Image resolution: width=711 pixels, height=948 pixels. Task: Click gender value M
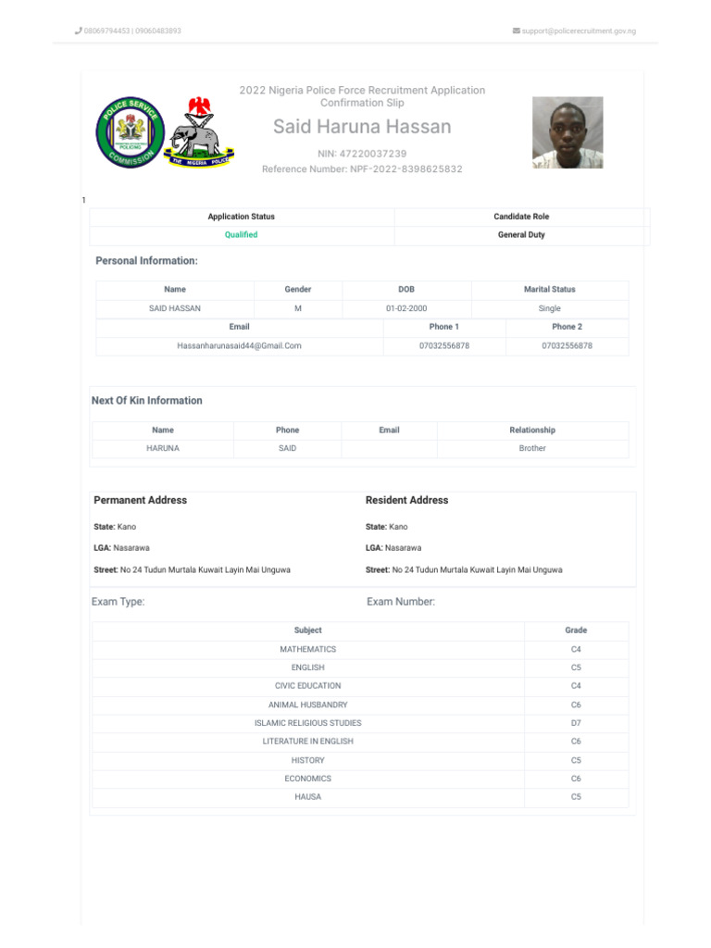click(298, 308)
